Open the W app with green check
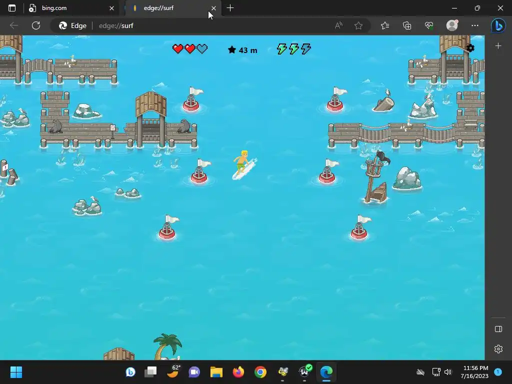This screenshot has width=512, height=384. click(305, 371)
